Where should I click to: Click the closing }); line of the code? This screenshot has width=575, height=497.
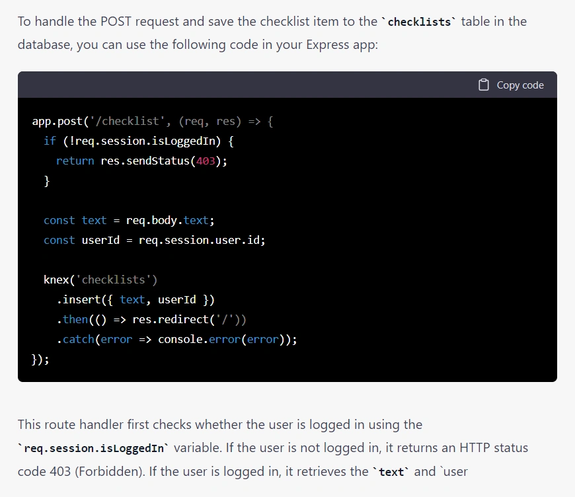pos(40,360)
